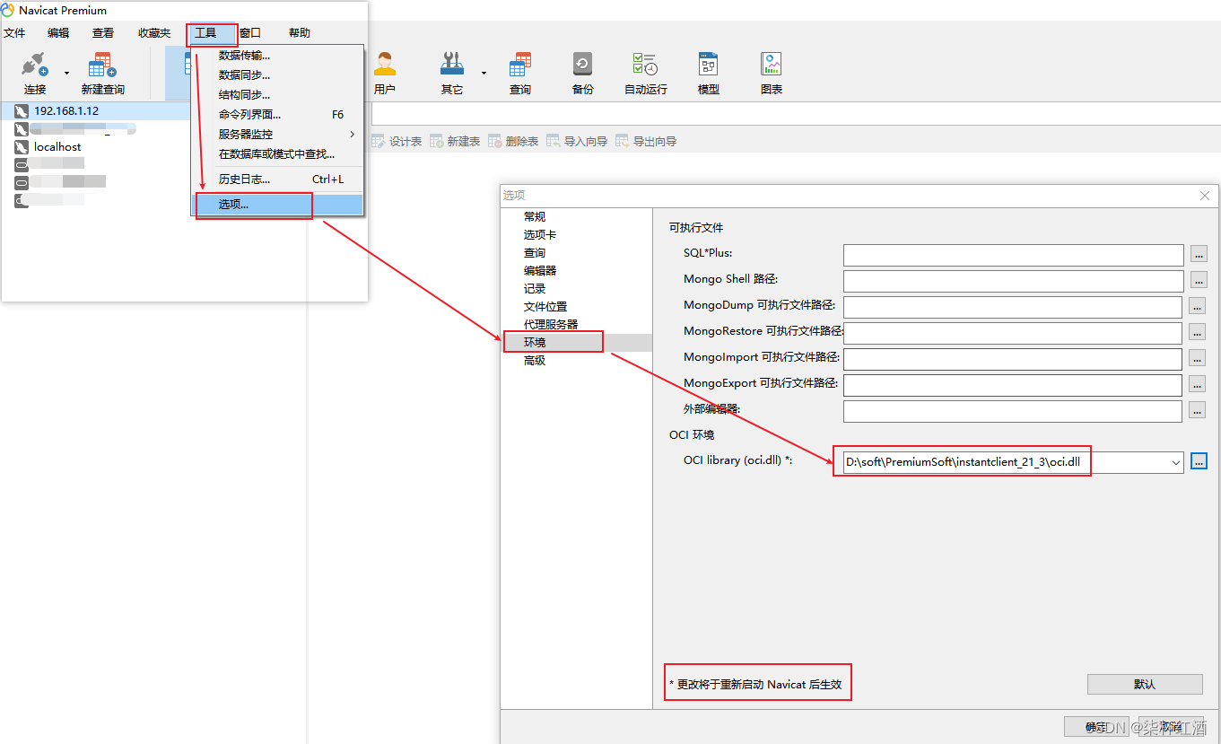Choose Find in Database (在数据库或模式中查找) item

coord(277,154)
